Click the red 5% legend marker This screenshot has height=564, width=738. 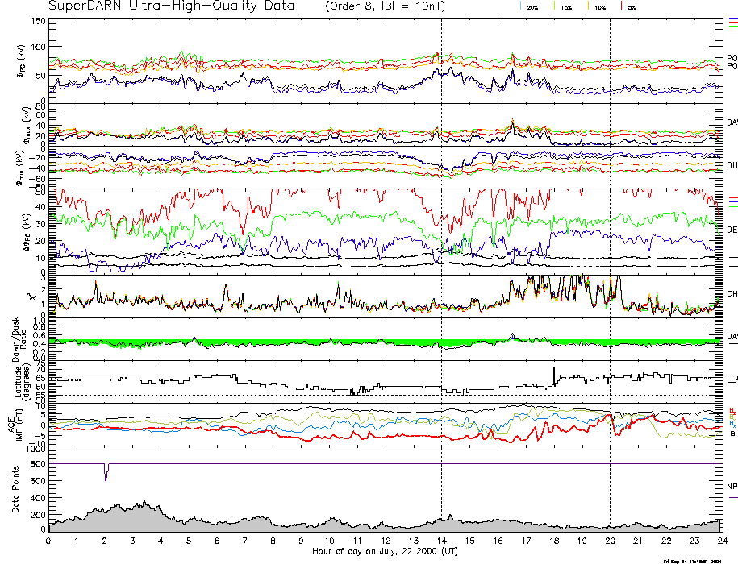click(622, 6)
